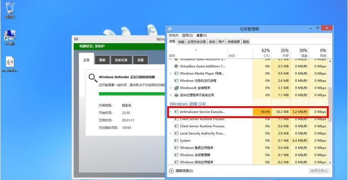This screenshot has height=180, width=348.
Task: Click the Task Manager title bar icon
Action: 170,29
